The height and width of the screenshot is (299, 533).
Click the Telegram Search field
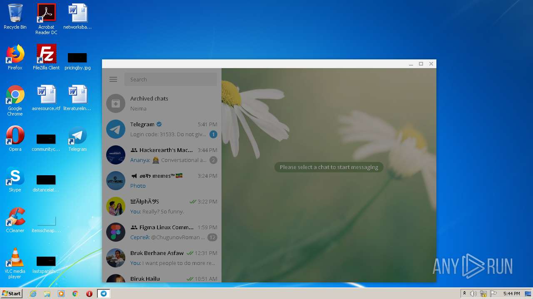tap(171, 79)
